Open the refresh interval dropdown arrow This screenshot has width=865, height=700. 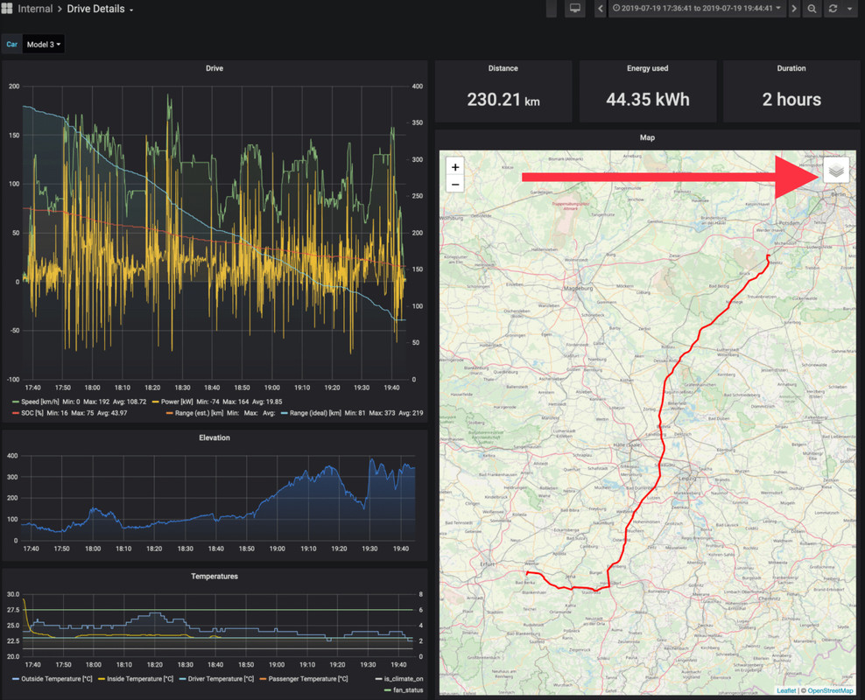849,9
